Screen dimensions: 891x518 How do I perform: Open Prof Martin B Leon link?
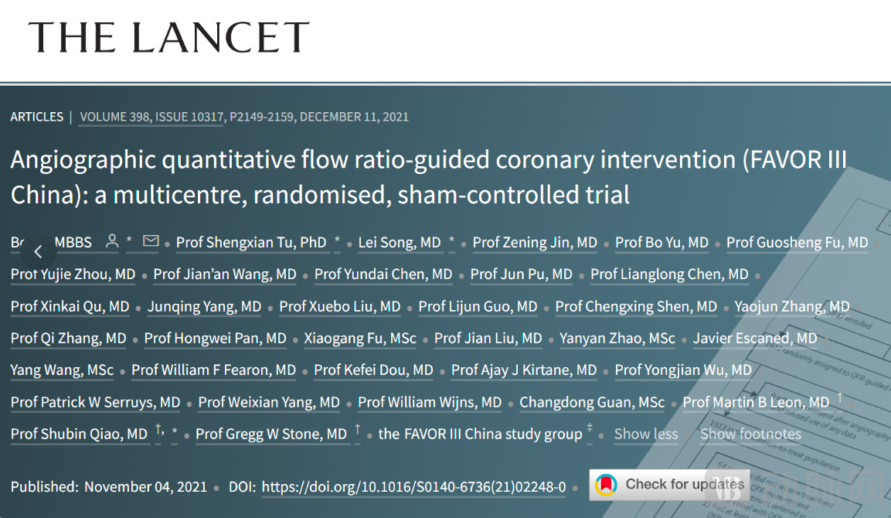point(756,402)
